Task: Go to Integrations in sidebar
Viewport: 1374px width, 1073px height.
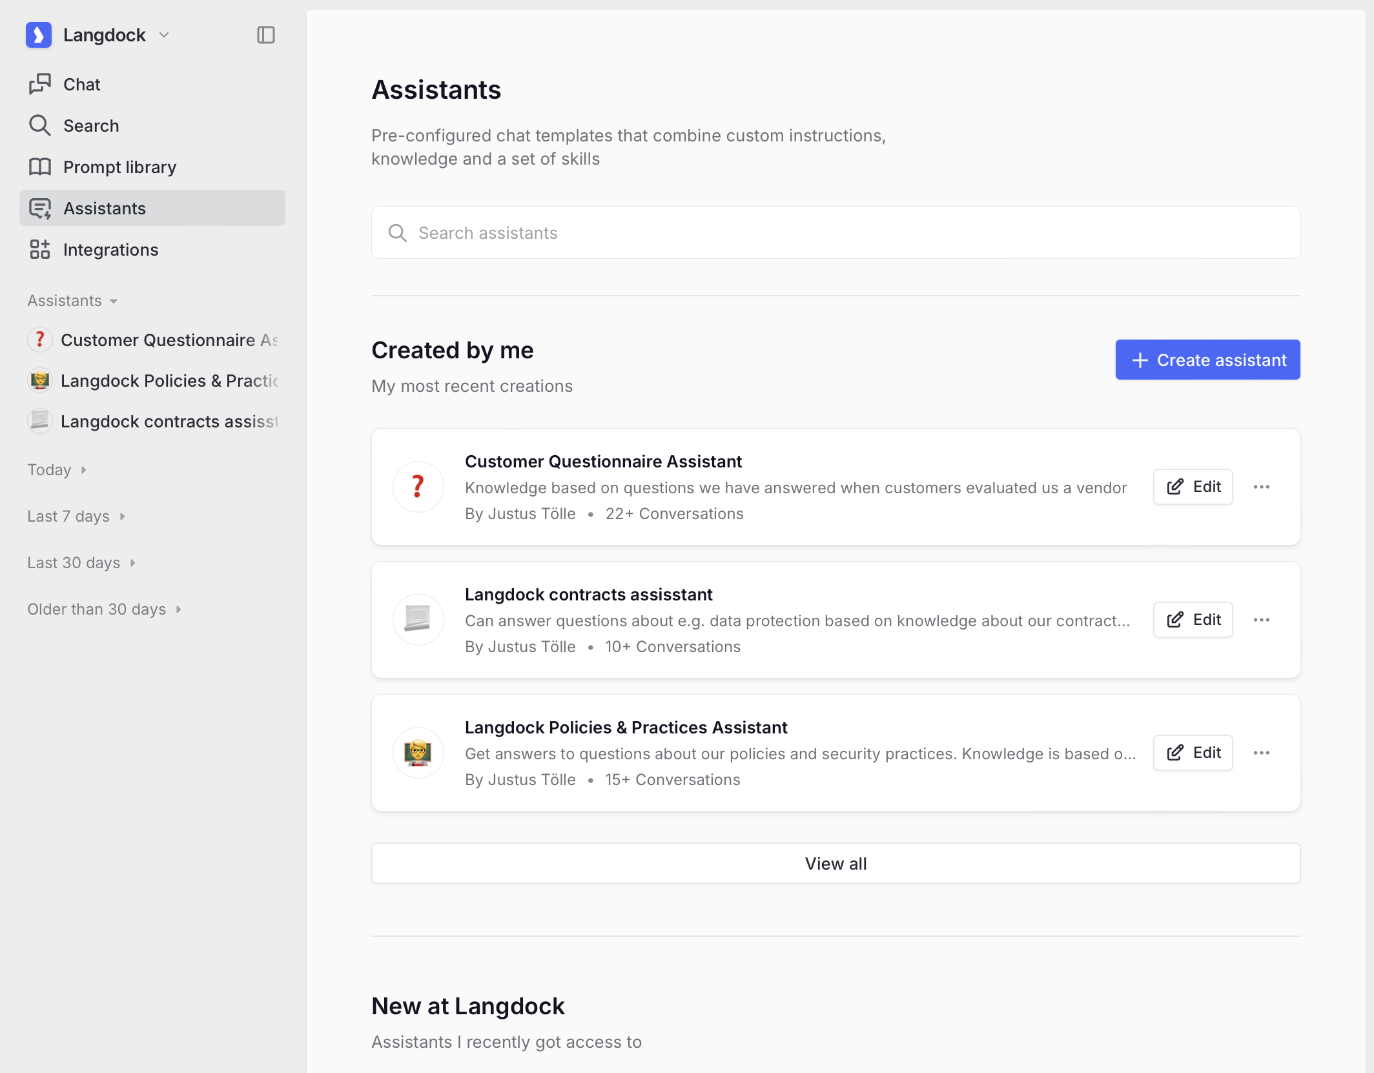Action: click(x=110, y=250)
